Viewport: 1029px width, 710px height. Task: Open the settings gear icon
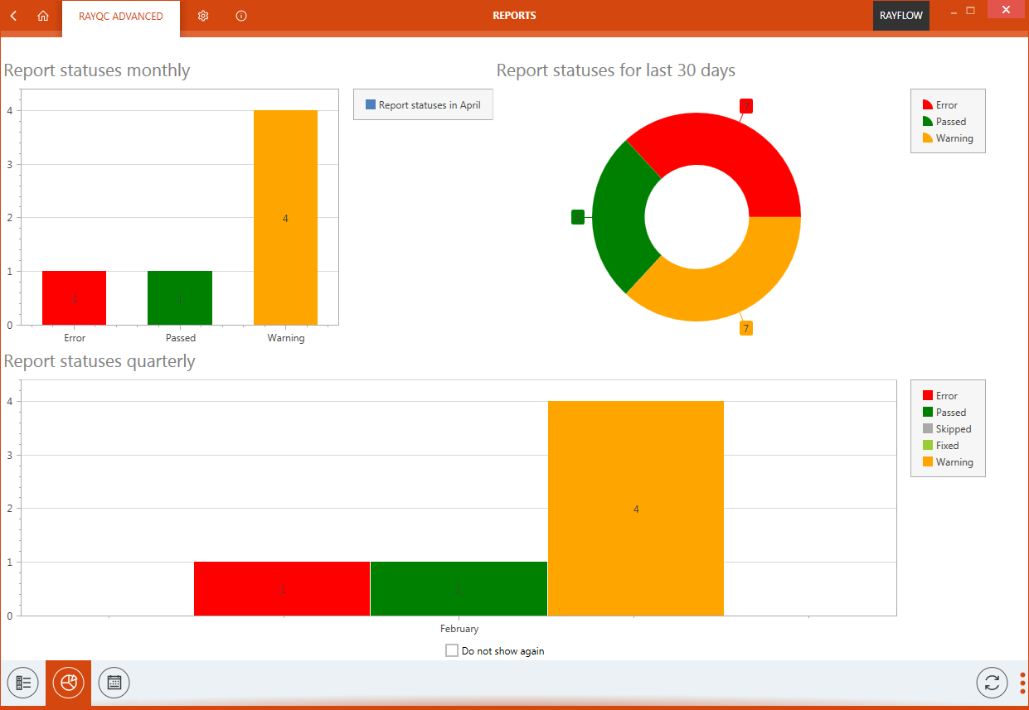point(203,16)
